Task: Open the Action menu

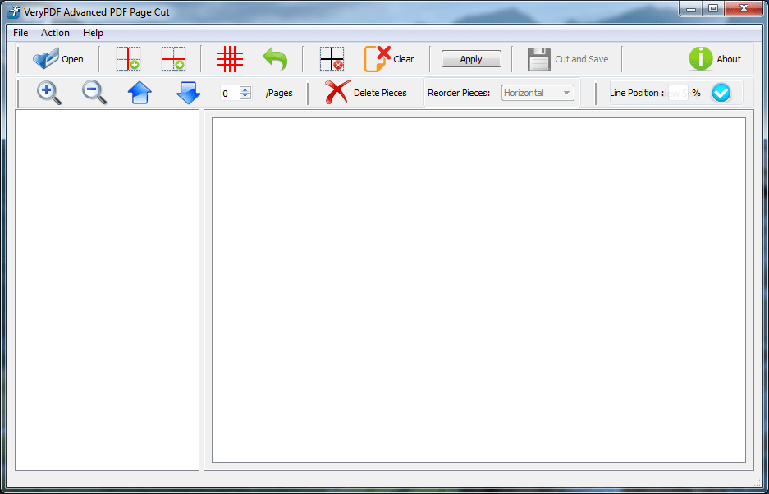Action: [56, 33]
